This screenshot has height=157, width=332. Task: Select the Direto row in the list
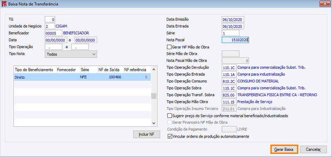click(82, 77)
